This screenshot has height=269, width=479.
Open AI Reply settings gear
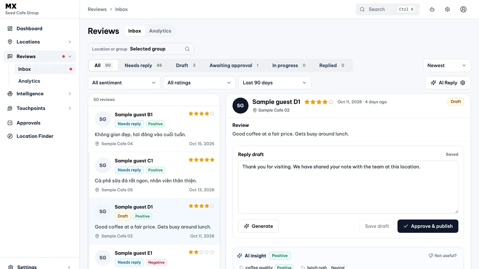[463, 83]
